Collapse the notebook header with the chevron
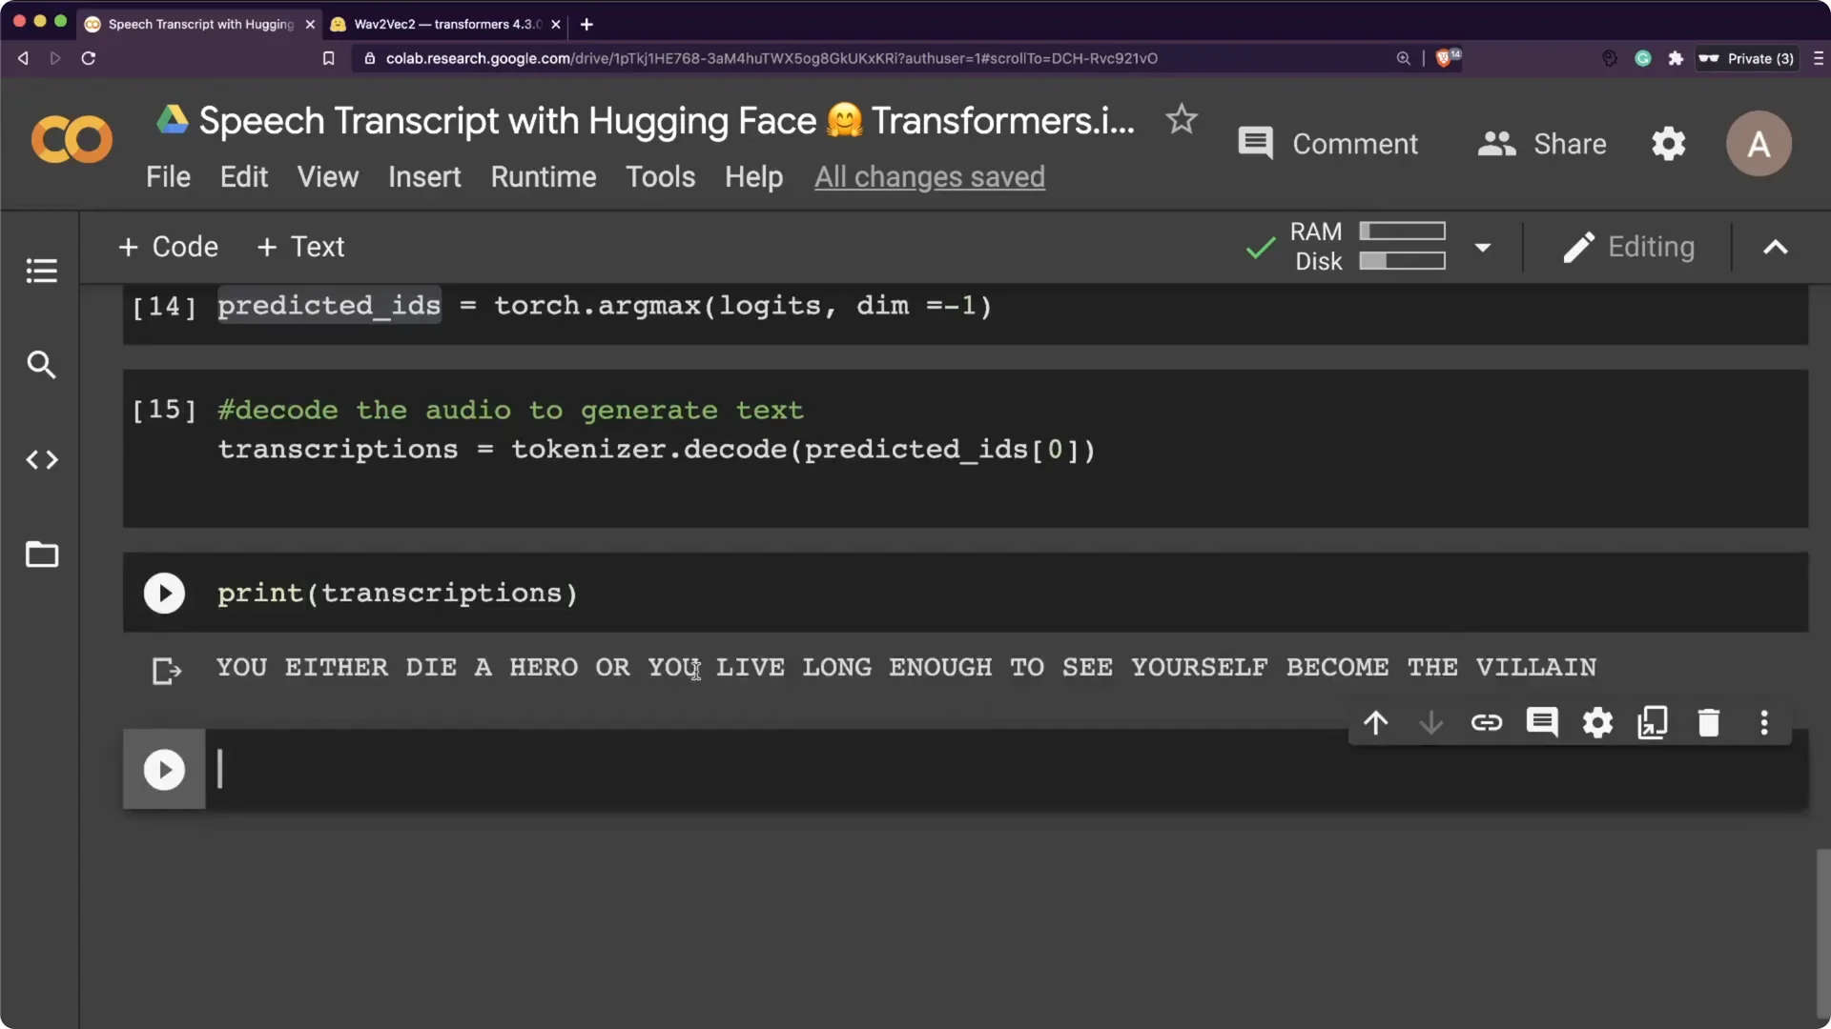Viewport: 1831px width, 1029px height. (1775, 247)
